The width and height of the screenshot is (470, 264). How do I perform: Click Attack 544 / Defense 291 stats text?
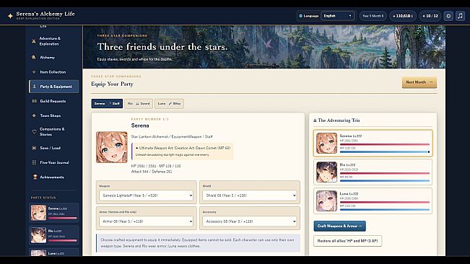pyautogui.click(x=152, y=172)
